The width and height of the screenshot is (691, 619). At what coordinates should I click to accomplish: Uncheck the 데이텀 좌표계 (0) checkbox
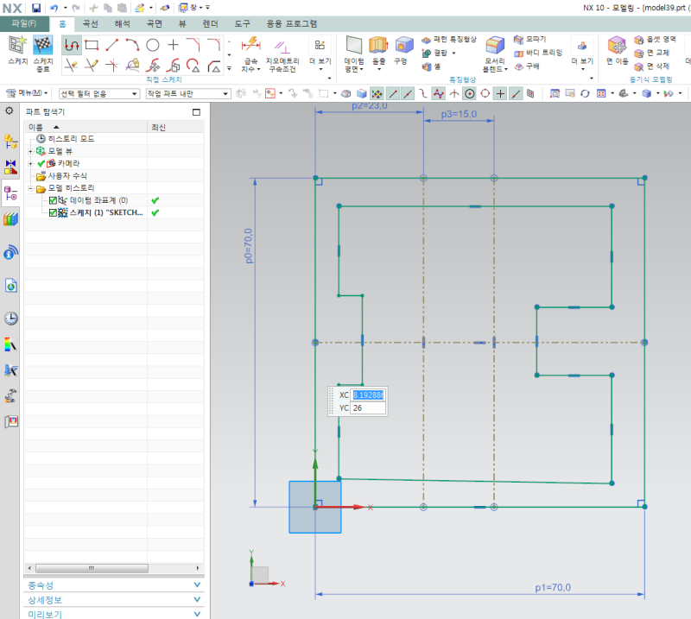pyautogui.click(x=54, y=200)
